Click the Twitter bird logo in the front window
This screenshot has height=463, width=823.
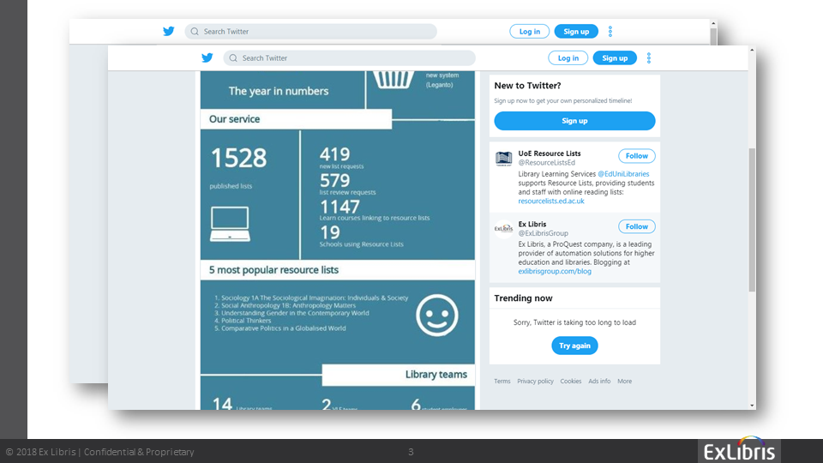(207, 58)
